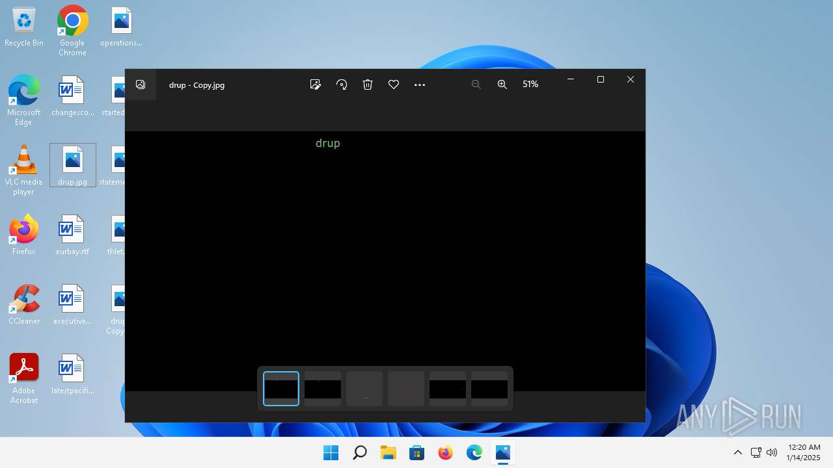
Task: Add image to favorites with heart icon
Action: tap(394, 84)
